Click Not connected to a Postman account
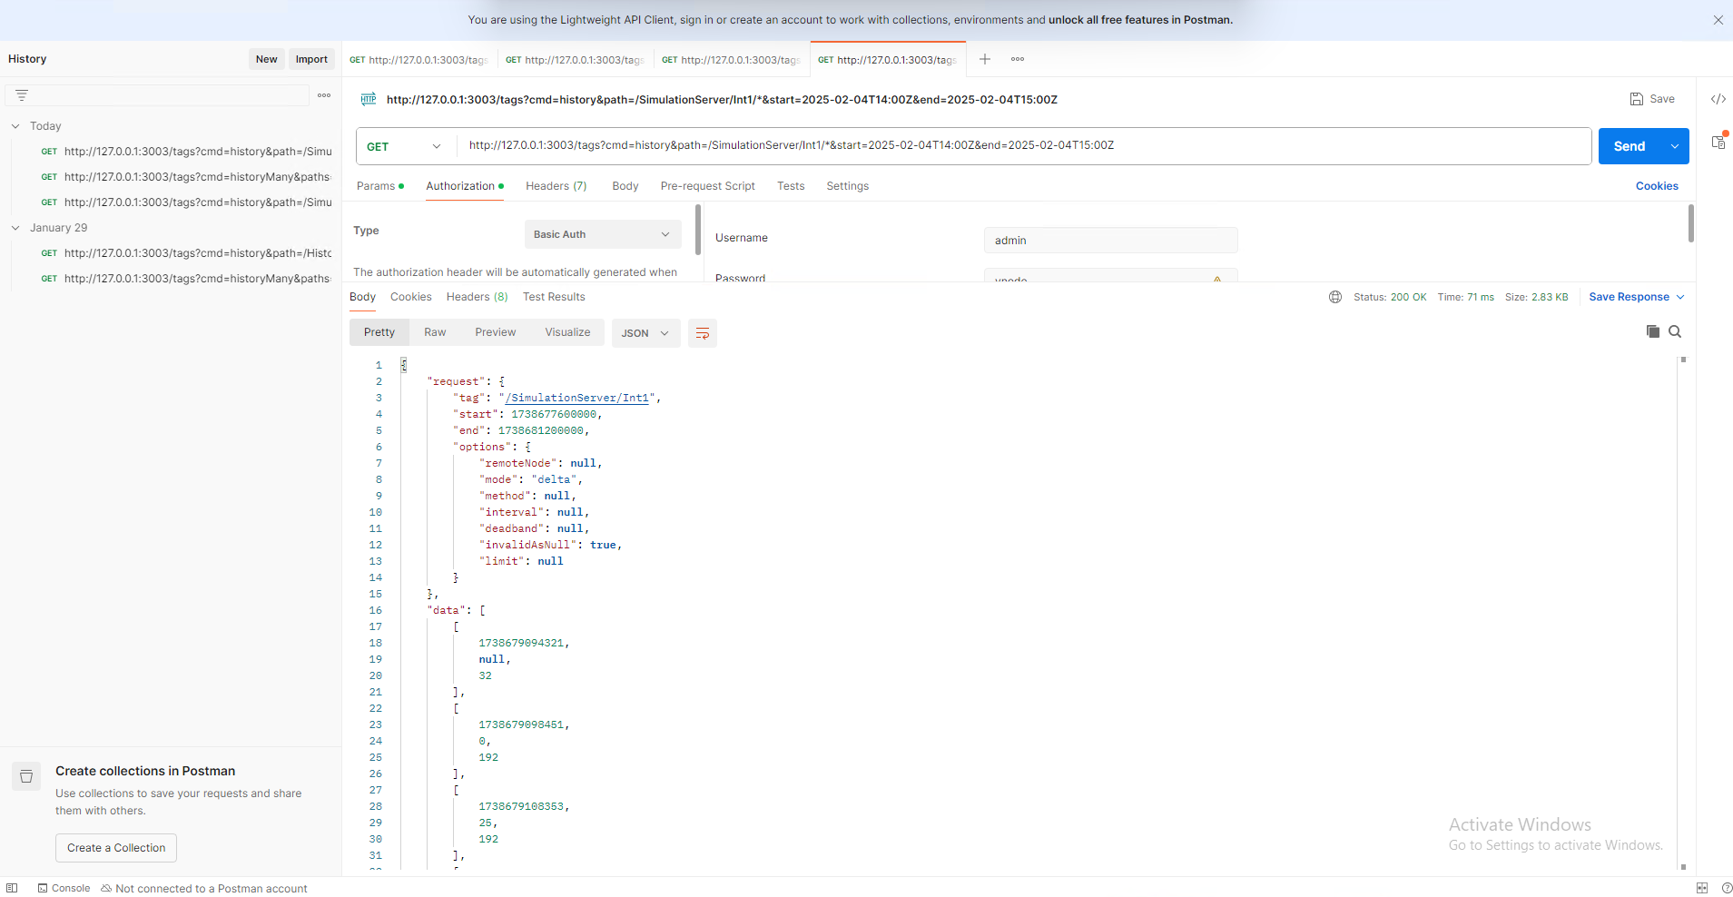Viewport: 1733px width, 897px height. click(x=204, y=888)
